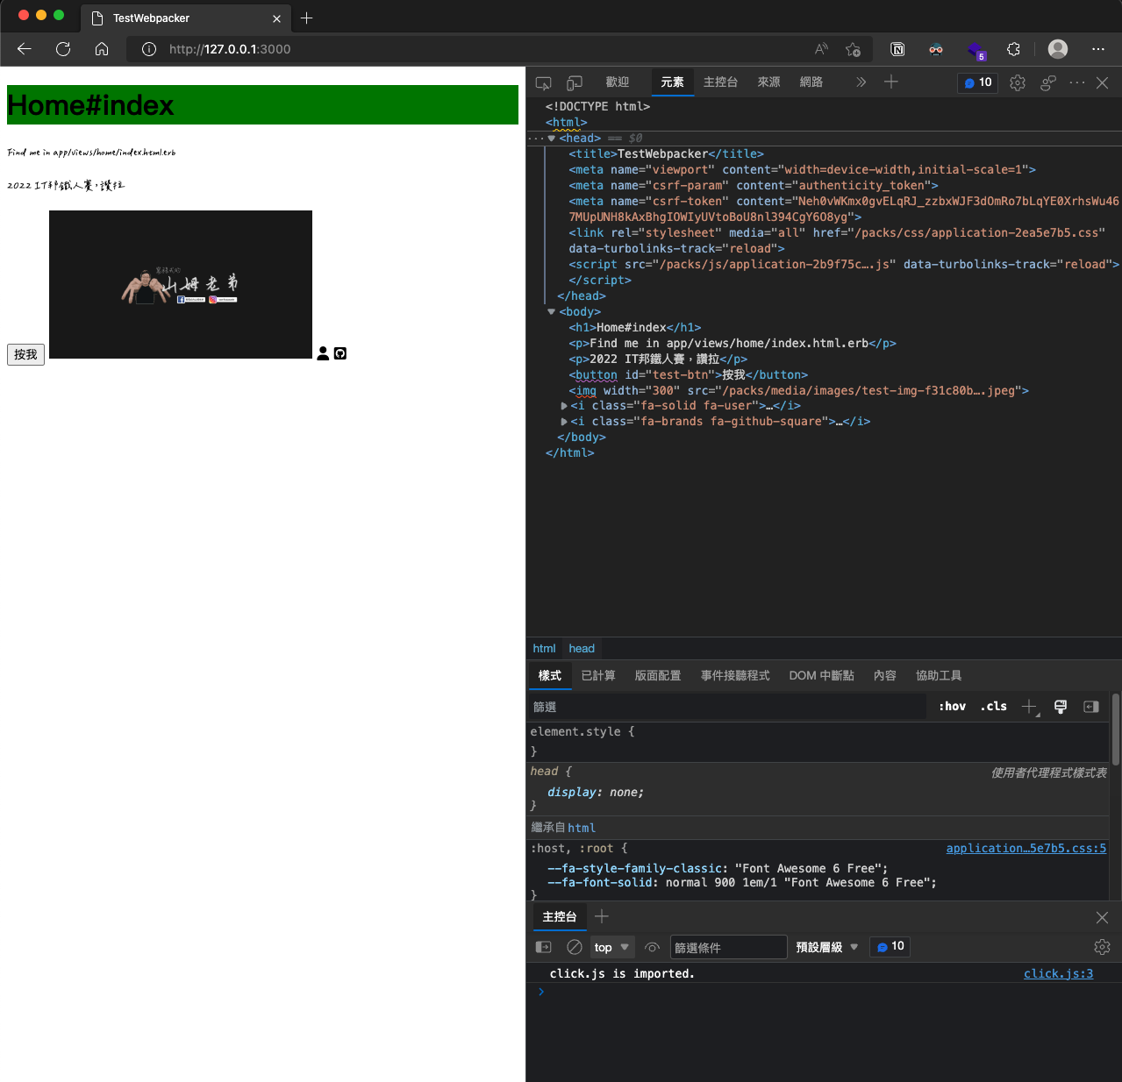Open top context dropdown
Screen dimensions: 1122x1082
coord(612,947)
